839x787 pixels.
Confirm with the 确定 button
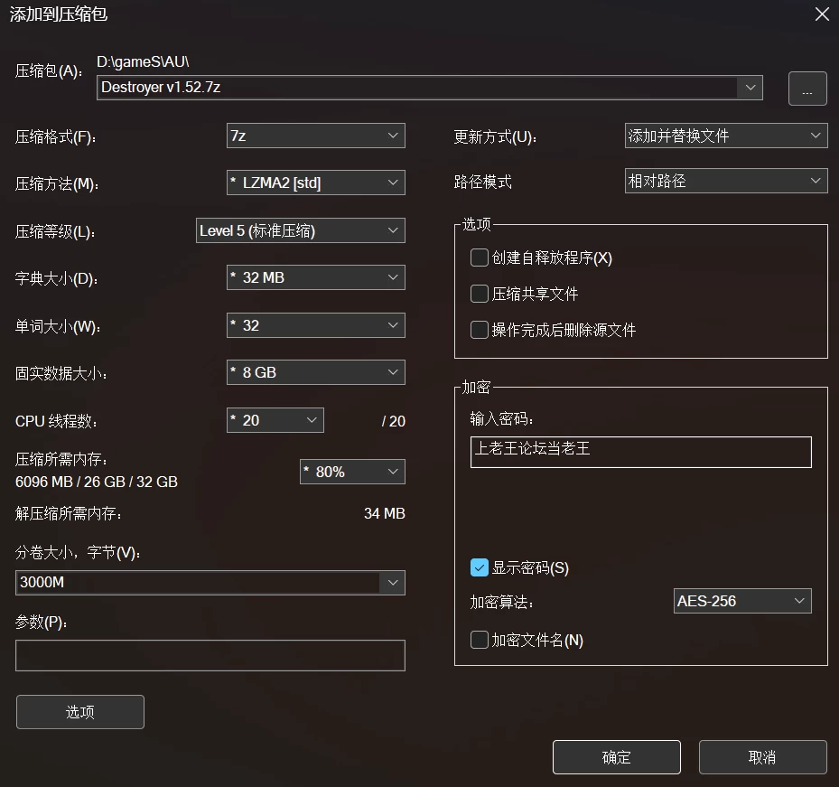617,757
